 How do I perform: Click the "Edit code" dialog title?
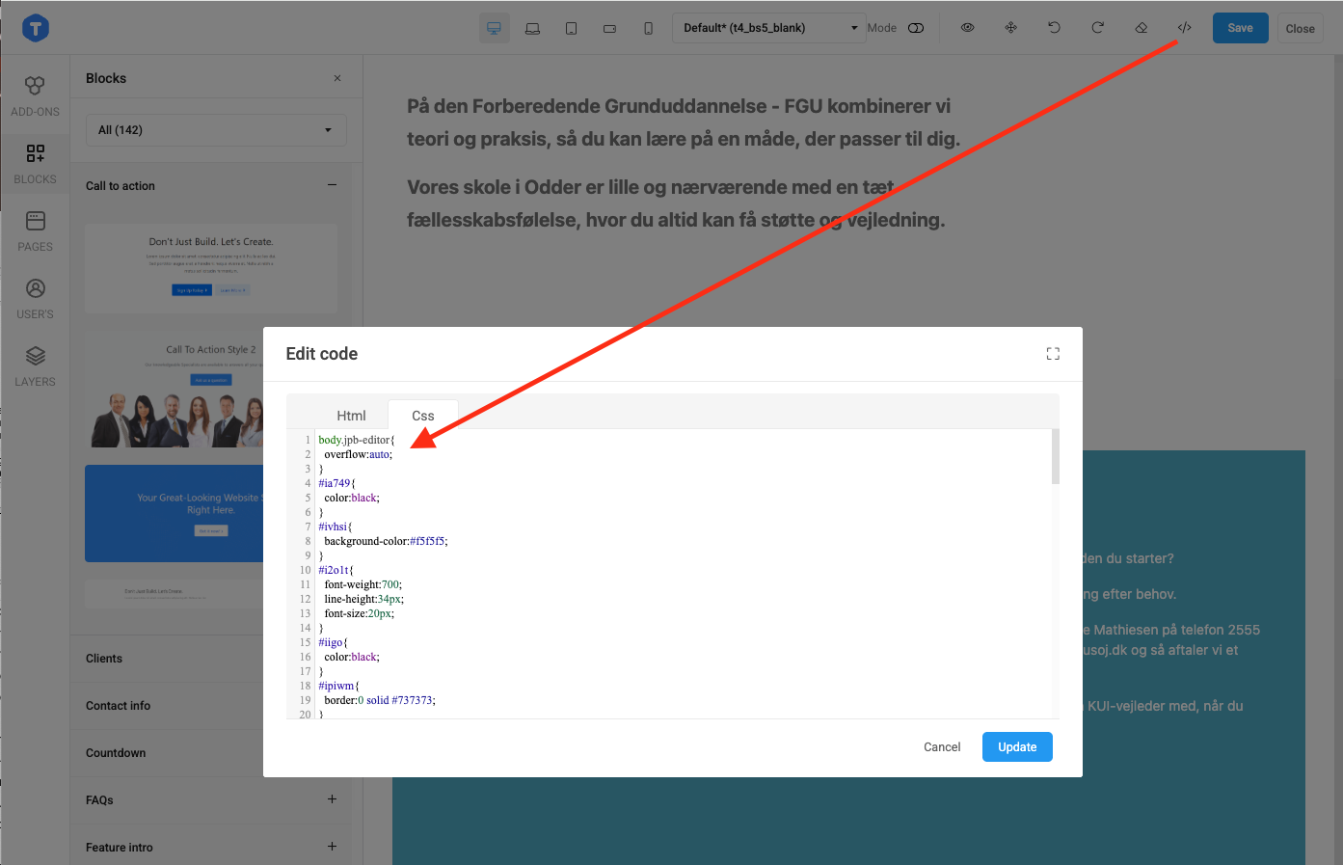(322, 354)
